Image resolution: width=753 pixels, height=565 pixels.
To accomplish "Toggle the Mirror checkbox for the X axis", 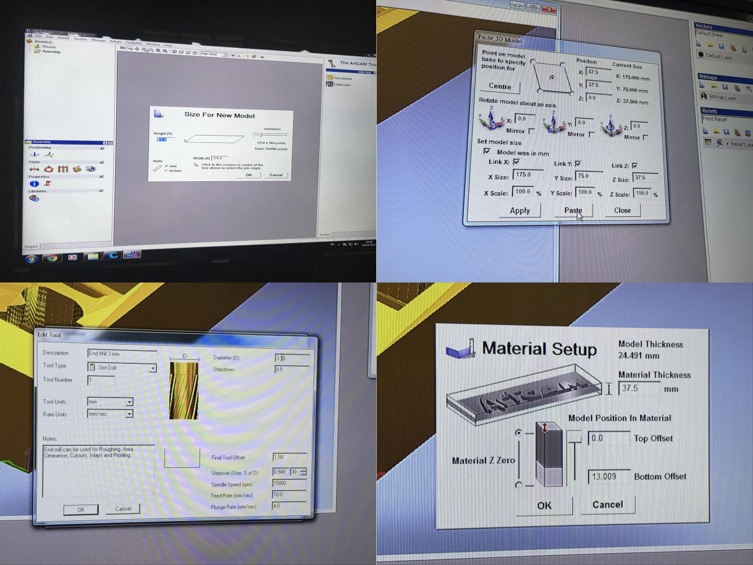I will click(x=532, y=131).
